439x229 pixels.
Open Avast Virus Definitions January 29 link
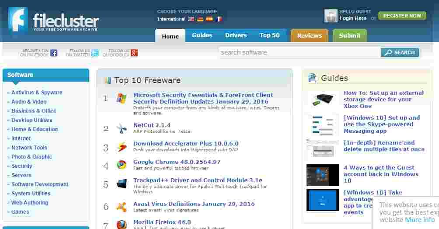tap(194, 204)
